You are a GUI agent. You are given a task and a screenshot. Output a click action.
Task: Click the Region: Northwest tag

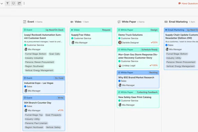[x=34, y=127]
